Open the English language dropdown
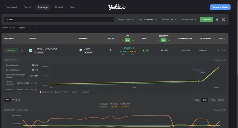The height and width of the screenshot is (128, 238). click(27, 28)
